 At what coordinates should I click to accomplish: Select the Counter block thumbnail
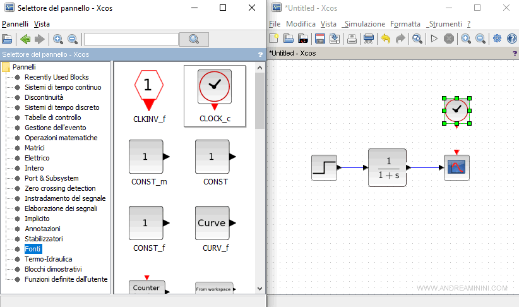(148, 285)
